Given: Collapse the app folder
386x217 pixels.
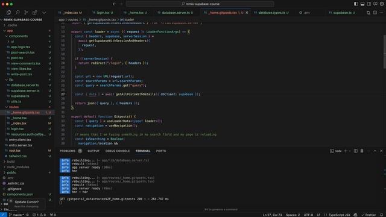Looking at the screenshot, I should [10, 31].
